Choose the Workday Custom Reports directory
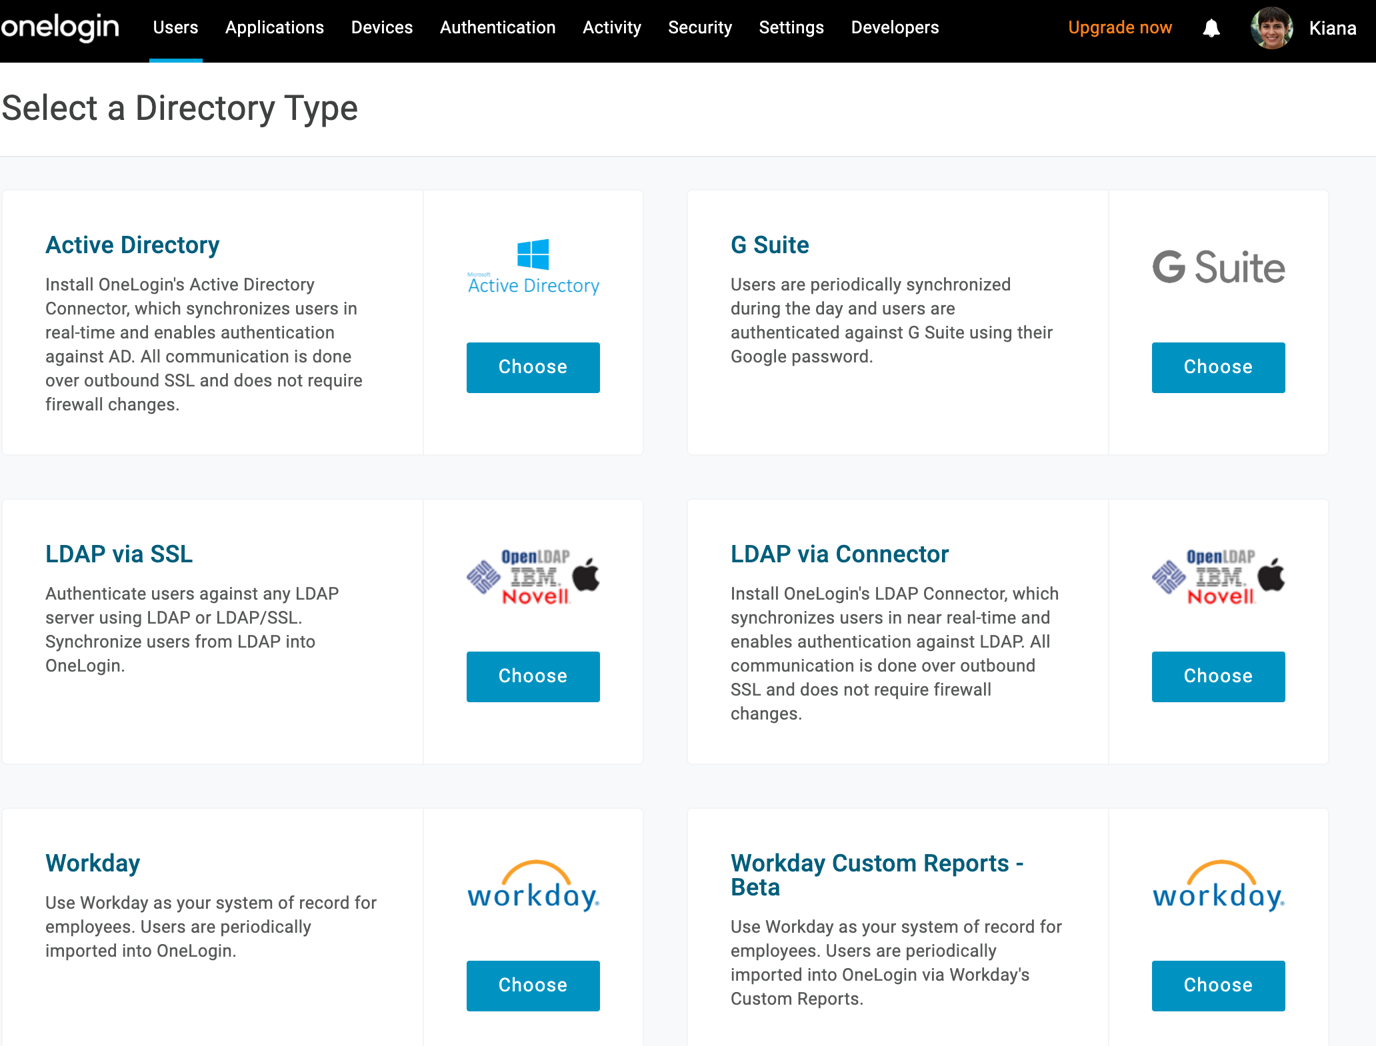 1219,985
